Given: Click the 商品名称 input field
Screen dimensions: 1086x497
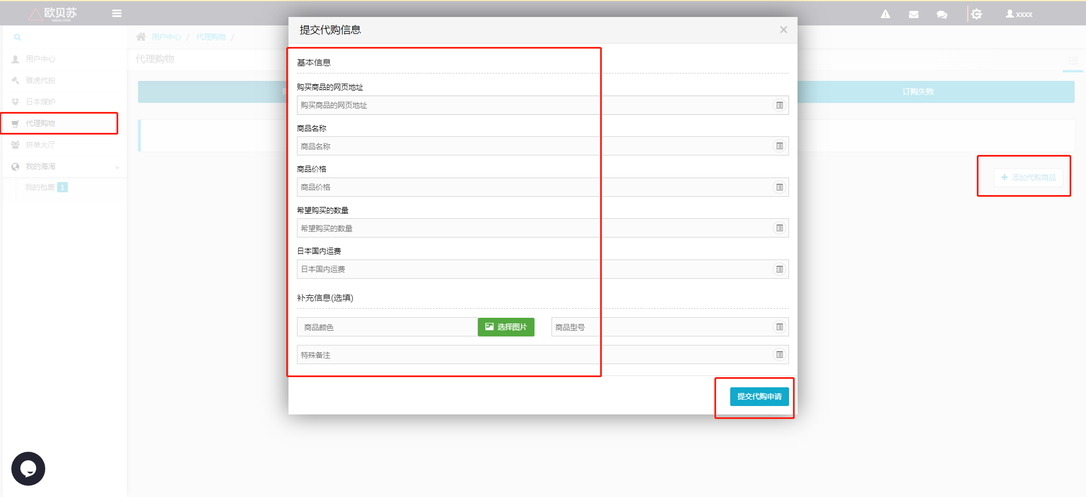Looking at the screenshot, I should pyautogui.click(x=542, y=146).
